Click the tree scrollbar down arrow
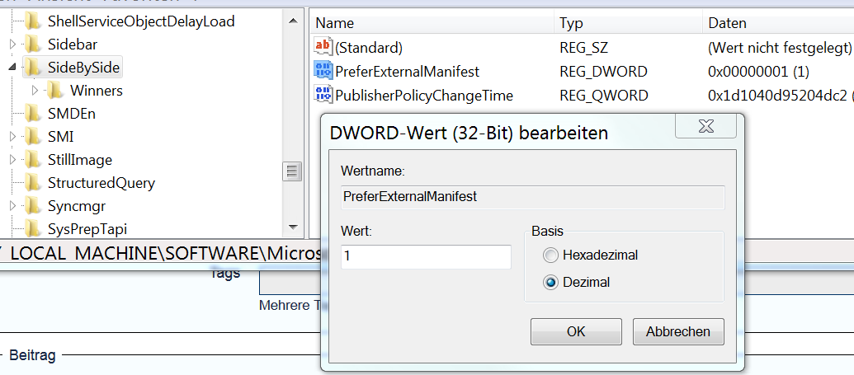The height and width of the screenshot is (375, 854). (x=292, y=227)
